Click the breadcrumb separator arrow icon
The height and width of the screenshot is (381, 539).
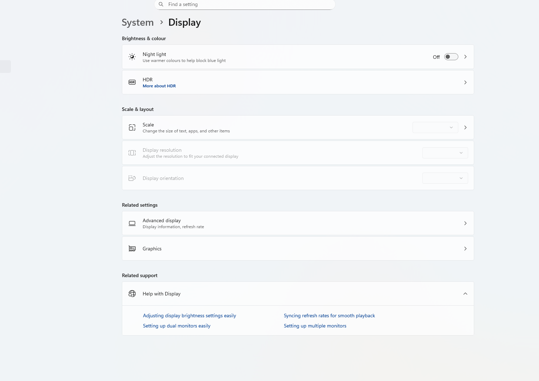point(161,22)
